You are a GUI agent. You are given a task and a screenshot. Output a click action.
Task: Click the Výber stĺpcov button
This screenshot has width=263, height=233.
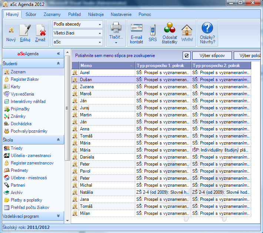coord(212,56)
